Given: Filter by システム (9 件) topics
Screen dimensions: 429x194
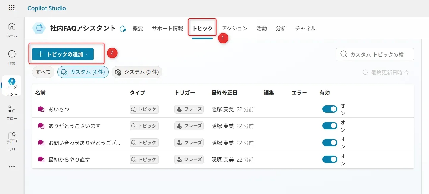Looking at the screenshot, I should [137, 72].
